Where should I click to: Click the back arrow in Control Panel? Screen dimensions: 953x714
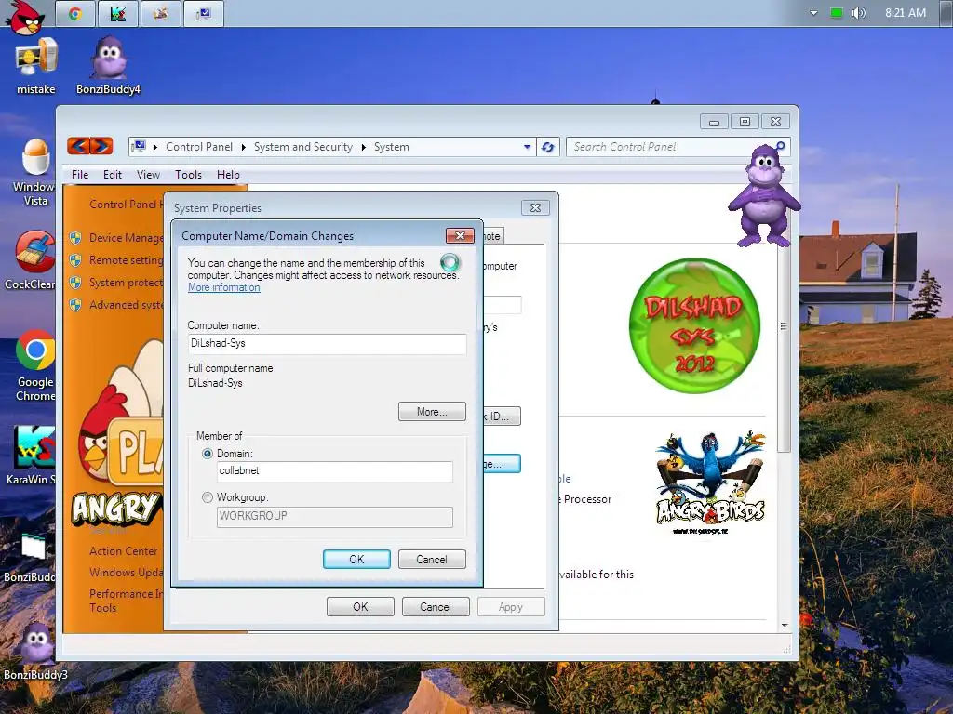[79, 146]
